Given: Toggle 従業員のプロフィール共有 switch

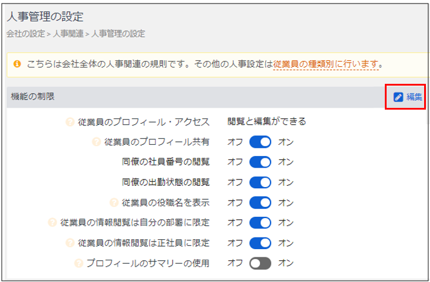Looking at the screenshot, I should (260, 142).
